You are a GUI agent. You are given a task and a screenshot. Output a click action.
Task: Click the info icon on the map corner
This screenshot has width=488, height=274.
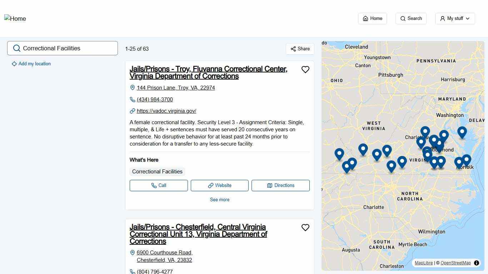point(477,263)
